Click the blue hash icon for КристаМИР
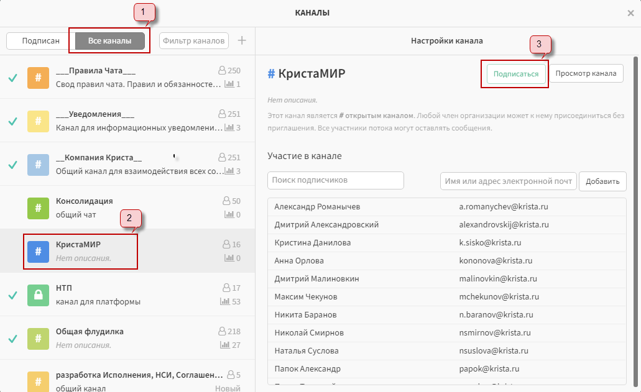The image size is (641, 392). coord(39,251)
